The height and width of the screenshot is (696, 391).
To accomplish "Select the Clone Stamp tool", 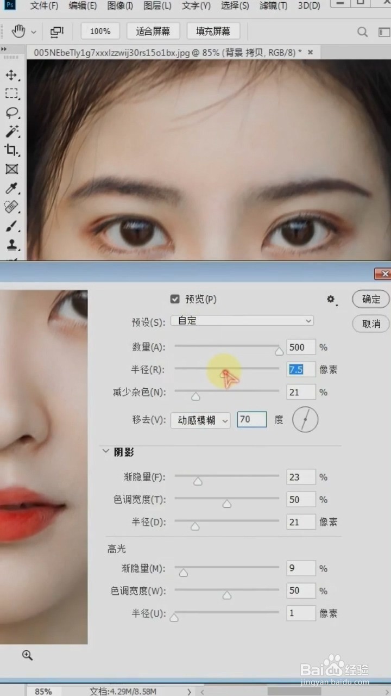I will click(11, 244).
